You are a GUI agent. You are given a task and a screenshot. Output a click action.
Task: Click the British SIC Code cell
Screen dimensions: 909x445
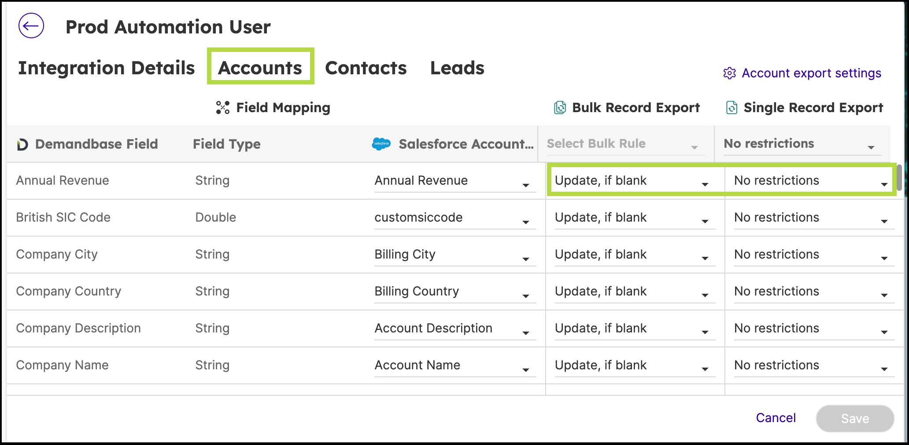[x=63, y=218]
